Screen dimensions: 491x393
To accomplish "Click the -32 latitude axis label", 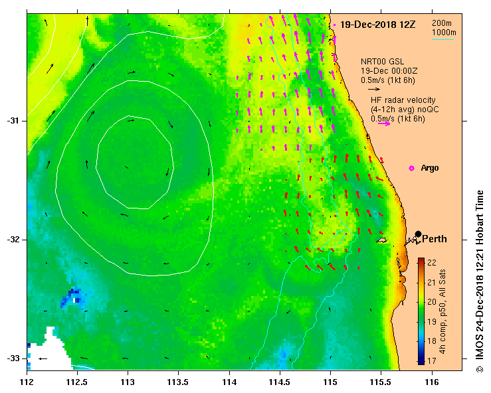I will point(13,240).
